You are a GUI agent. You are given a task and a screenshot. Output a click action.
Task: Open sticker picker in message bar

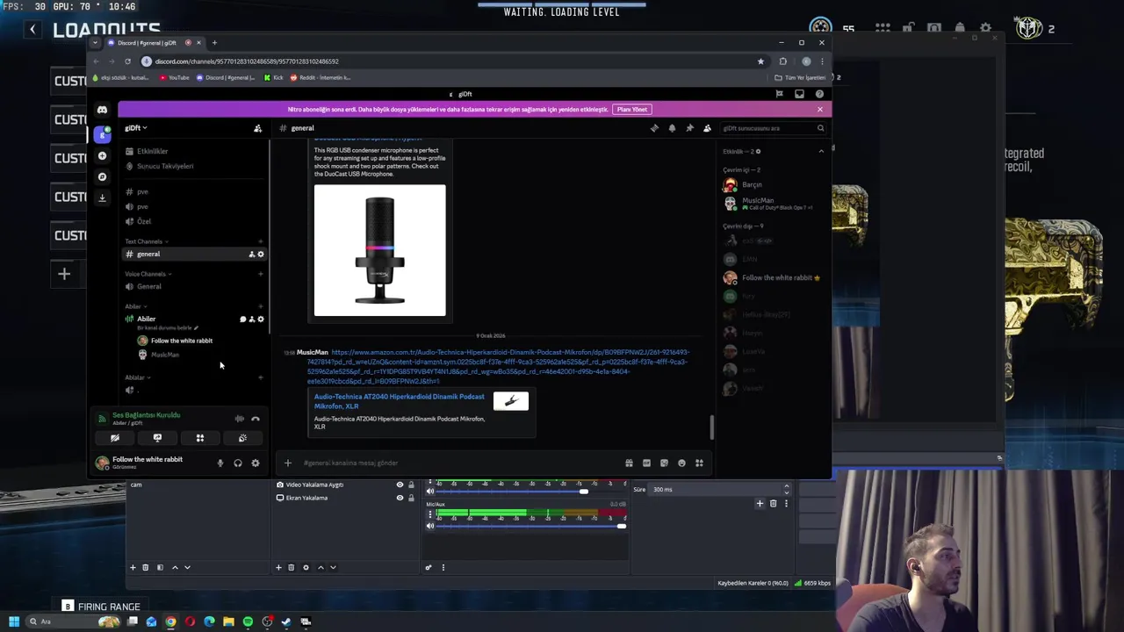664,463
